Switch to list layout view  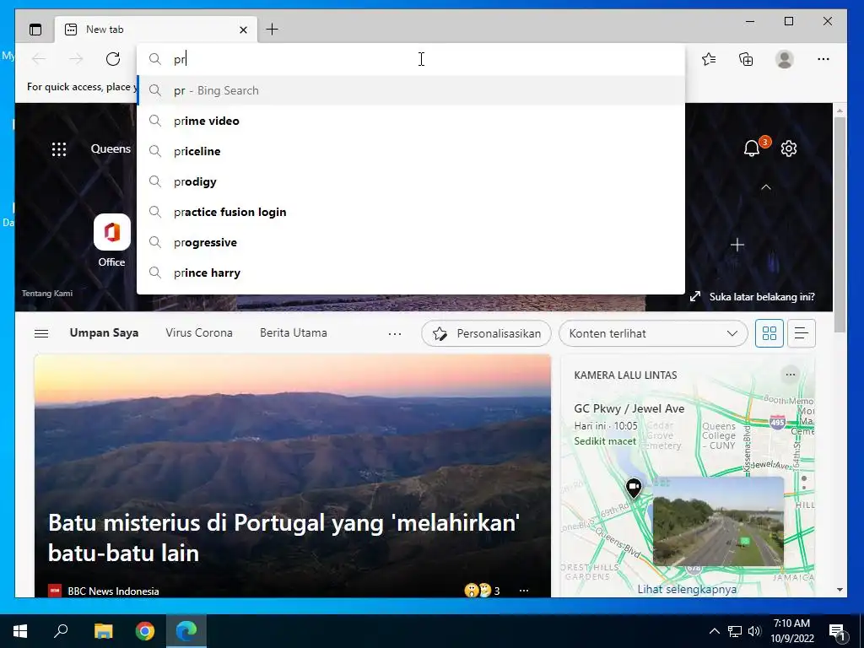[x=802, y=333]
